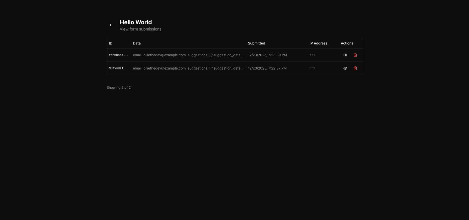View the fp60Dshr submission with eye icon
The width and height of the screenshot is (469, 220).
coord(345,55)
